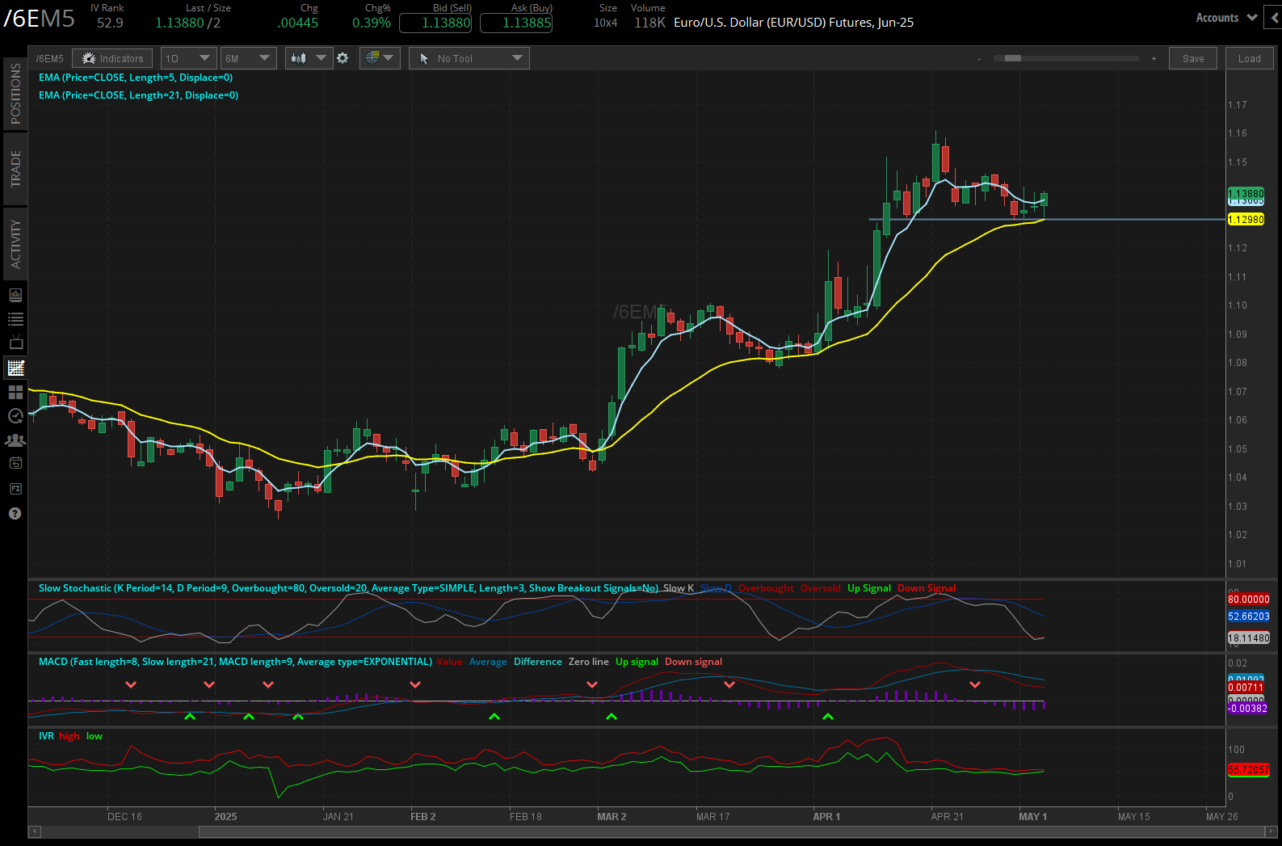Open the Indicators panel
This screenshot has height=846, width=1282.
pos(112,58)
